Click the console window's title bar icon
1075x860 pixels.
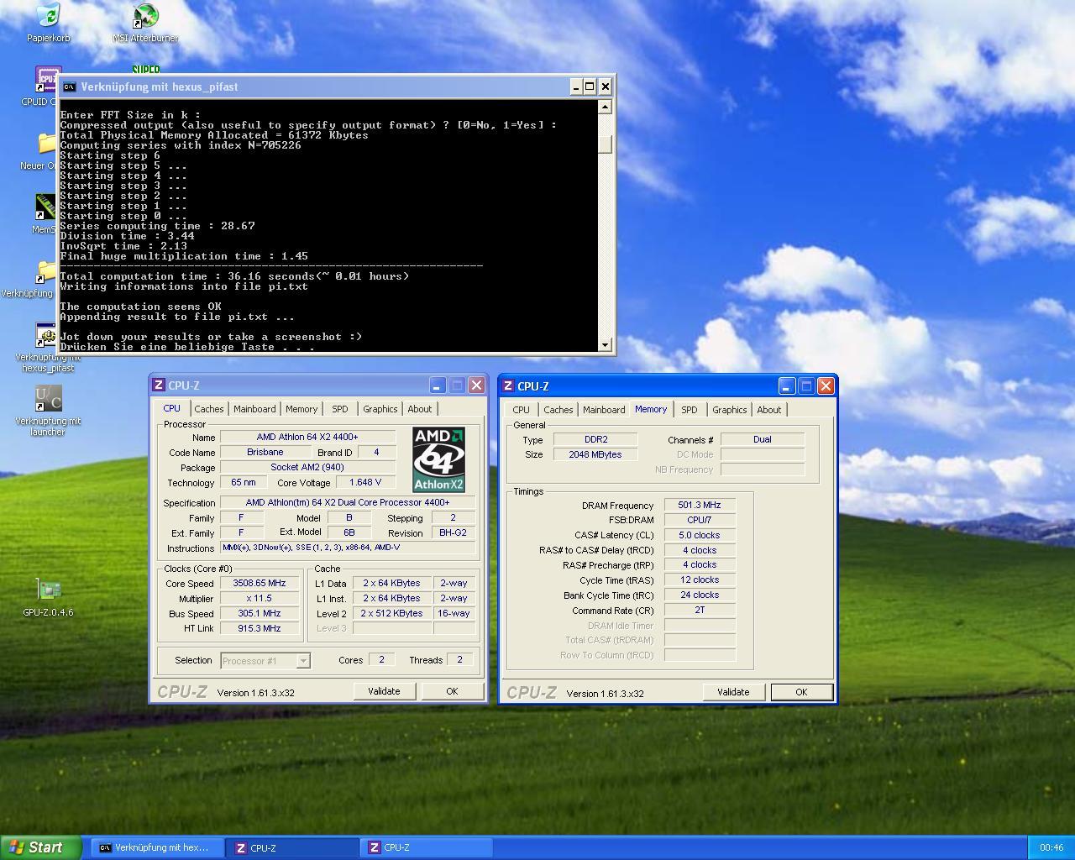(x=70, y=87)
